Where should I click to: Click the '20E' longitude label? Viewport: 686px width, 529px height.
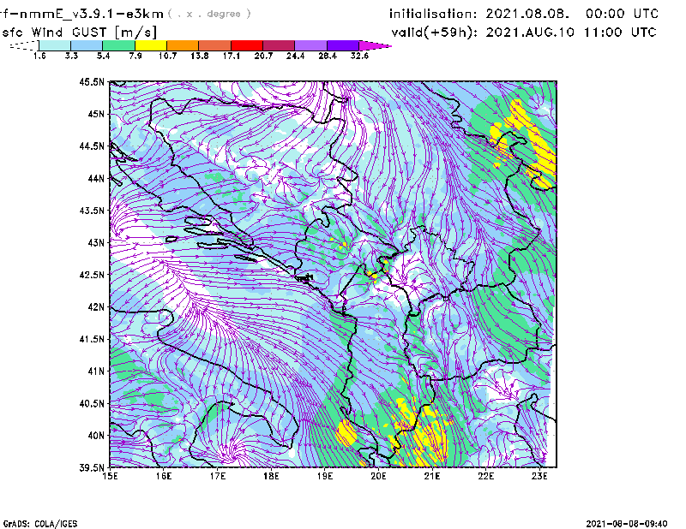point(378,476)
